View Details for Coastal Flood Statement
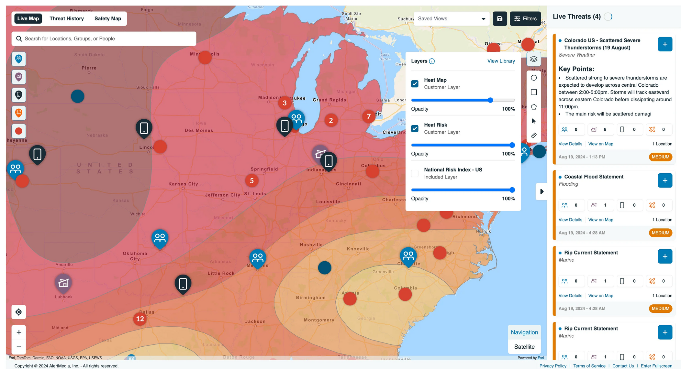 click(570, 220)
